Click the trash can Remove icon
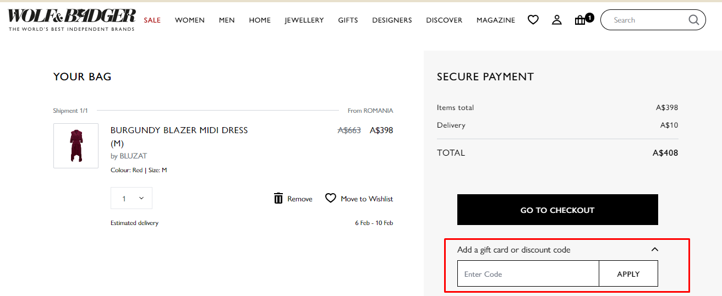722x296 pixels. [278, 199]
